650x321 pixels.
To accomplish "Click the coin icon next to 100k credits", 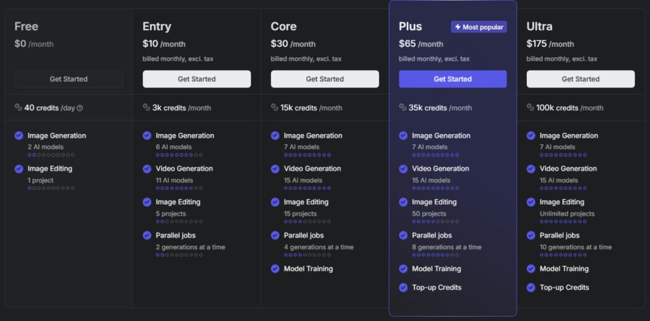I will (x=530, y=107).
